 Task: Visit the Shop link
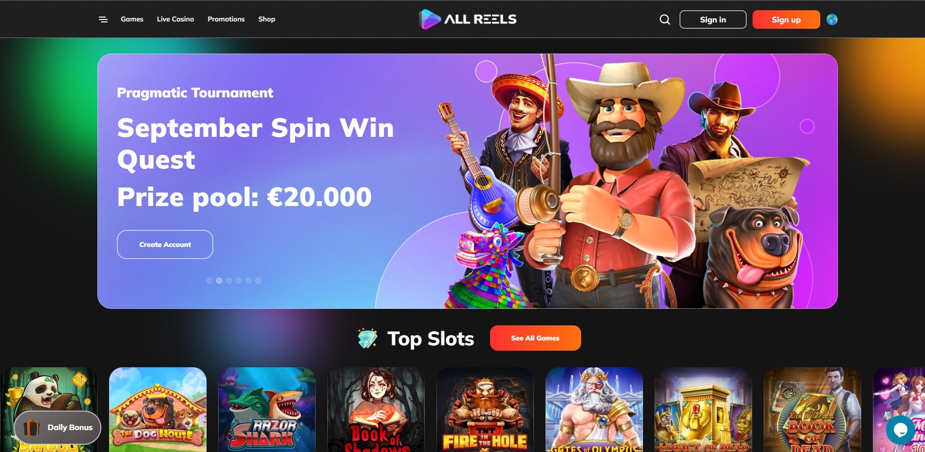point(266,19)
